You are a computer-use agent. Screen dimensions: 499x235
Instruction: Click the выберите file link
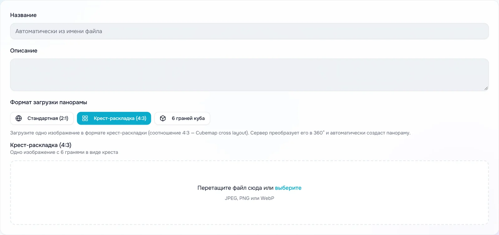click(x=288, y=188)
